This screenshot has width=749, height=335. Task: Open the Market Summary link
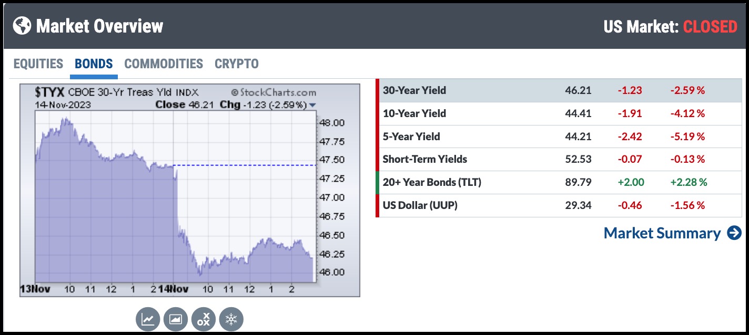tap(662, 233)
